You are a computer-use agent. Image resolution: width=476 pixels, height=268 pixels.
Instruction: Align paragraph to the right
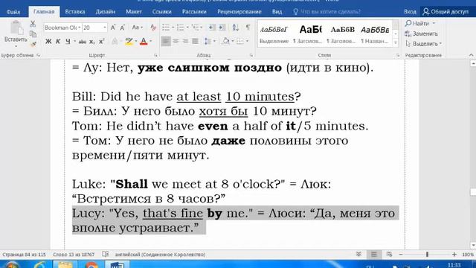click(185, 41)
